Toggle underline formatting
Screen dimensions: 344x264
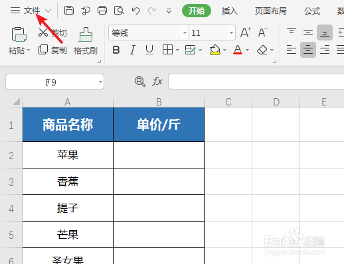(149, 50)
